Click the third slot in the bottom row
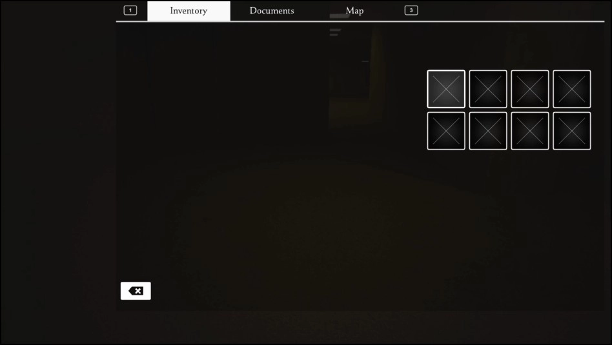The width and height of the screenshot is (612, 345). [530, 131]
